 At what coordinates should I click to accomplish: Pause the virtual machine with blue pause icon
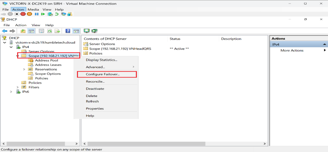point(37,14)
